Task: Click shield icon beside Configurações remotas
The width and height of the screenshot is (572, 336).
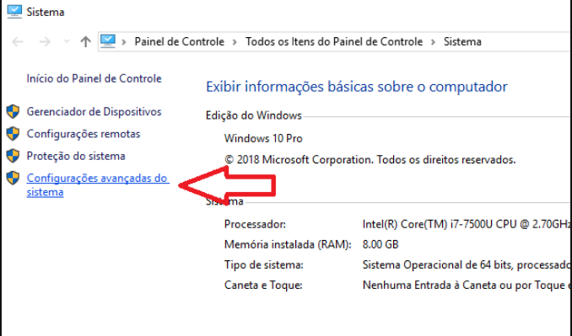Action: click(13, 134)
